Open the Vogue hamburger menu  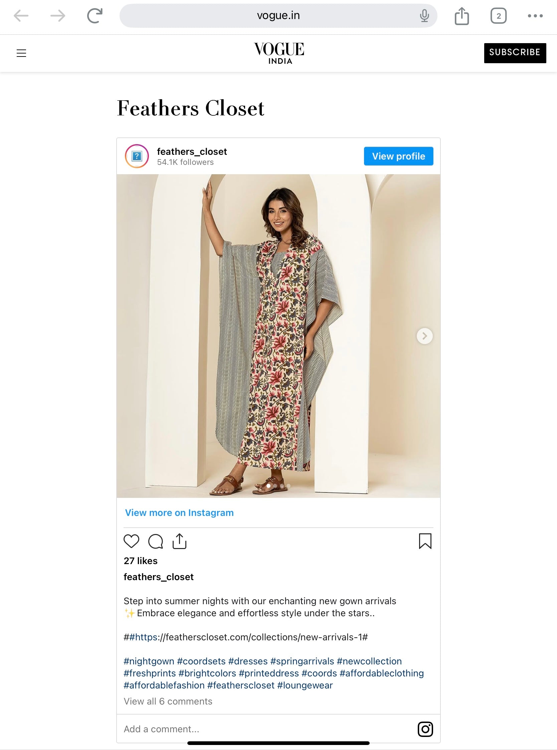click(21, 53)
